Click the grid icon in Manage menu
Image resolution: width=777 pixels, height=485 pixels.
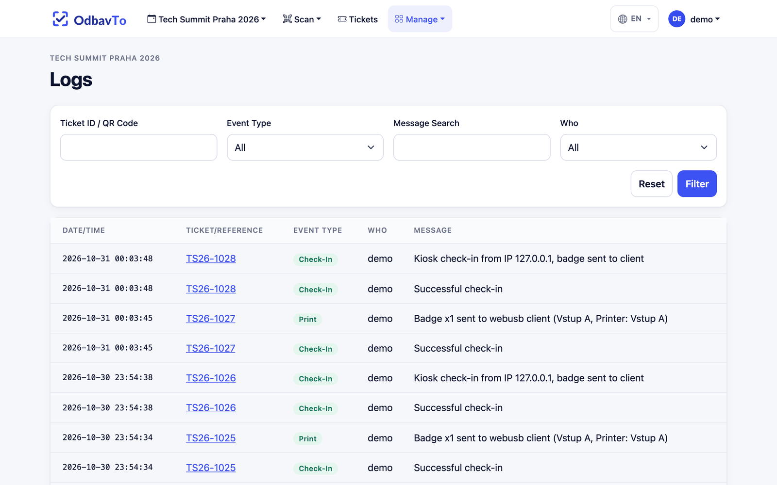(399, 19)
